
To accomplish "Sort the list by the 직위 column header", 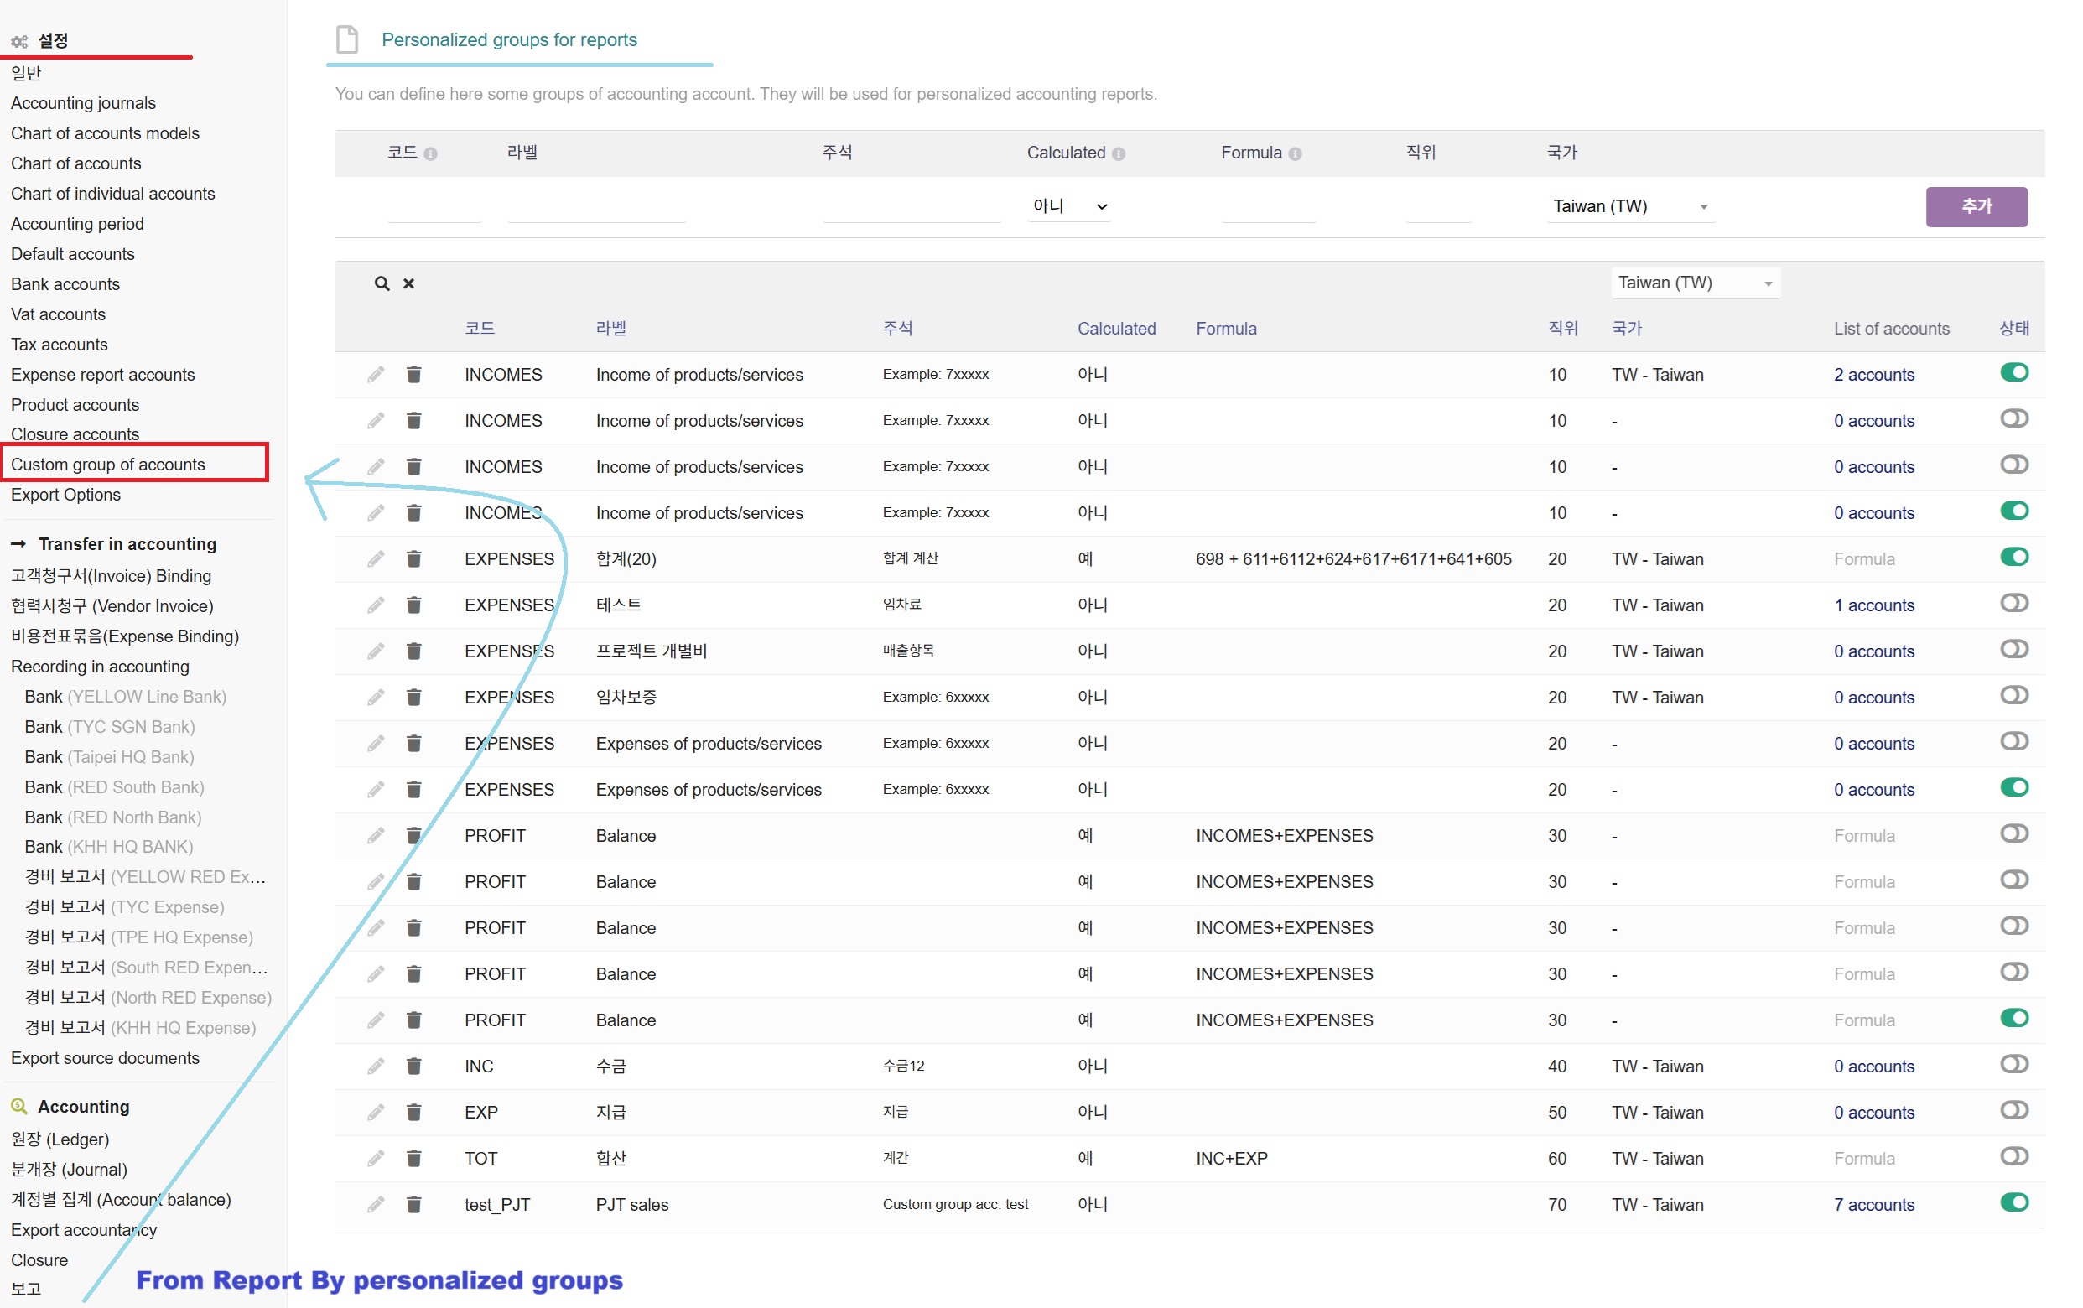I will [1562, 329].
